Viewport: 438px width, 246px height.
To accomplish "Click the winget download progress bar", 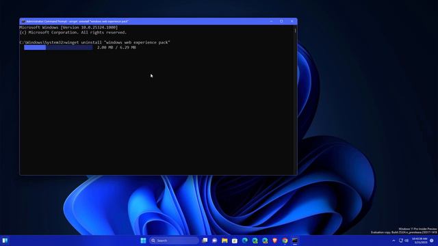I will click(58, 47).
